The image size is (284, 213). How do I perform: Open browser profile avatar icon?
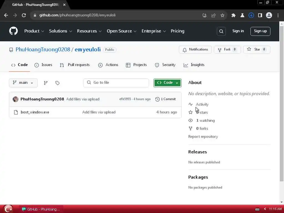click(269, 16)
